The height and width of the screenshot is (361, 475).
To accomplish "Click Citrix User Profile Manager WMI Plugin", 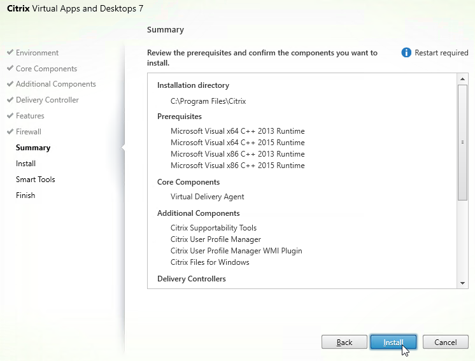I will pyautogui.click(x=236, y=251).
